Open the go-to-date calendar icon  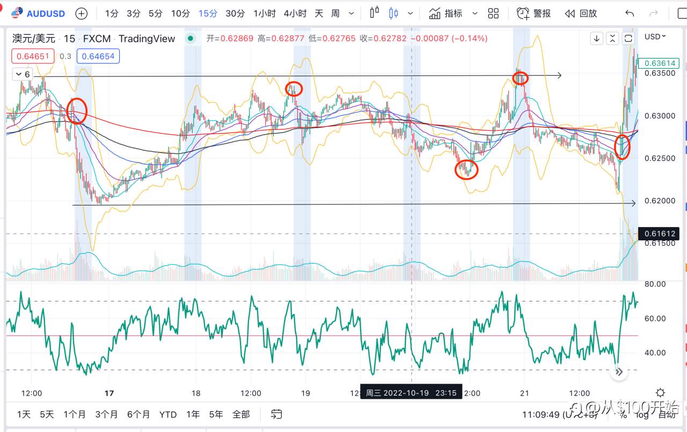tap(276, 414)
